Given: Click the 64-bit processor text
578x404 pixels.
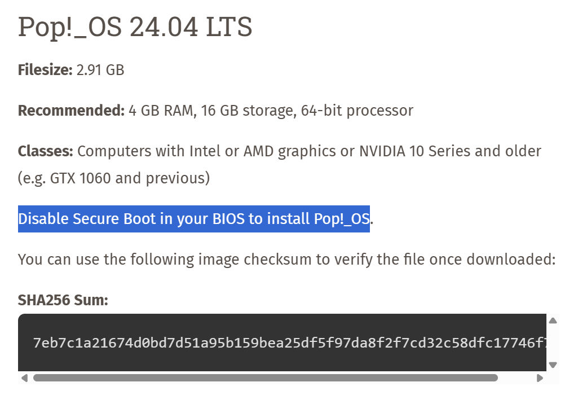Looking at the screenshot, I should (357, 111).
